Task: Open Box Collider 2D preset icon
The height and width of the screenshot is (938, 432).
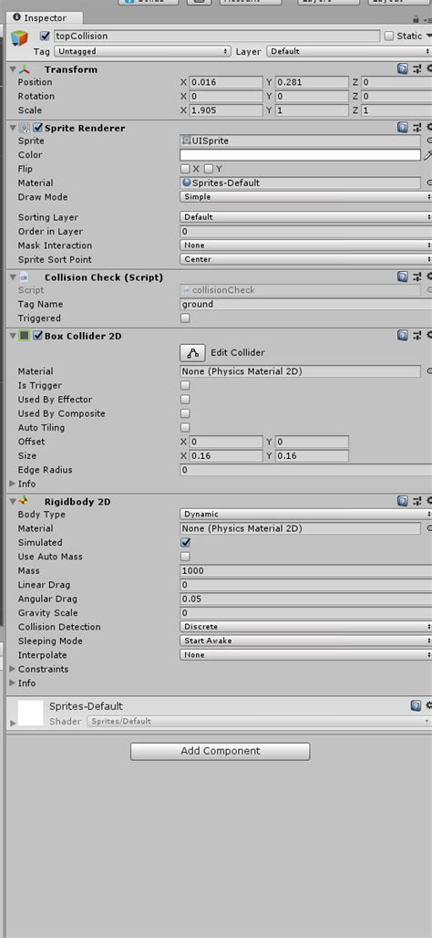Action: [417, 336]
